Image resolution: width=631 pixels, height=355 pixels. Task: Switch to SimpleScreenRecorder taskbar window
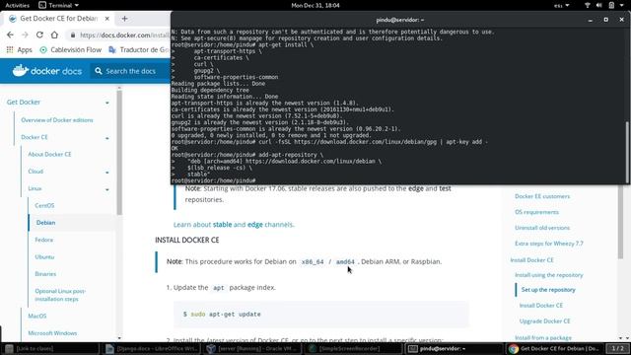[x=353, y=348]
